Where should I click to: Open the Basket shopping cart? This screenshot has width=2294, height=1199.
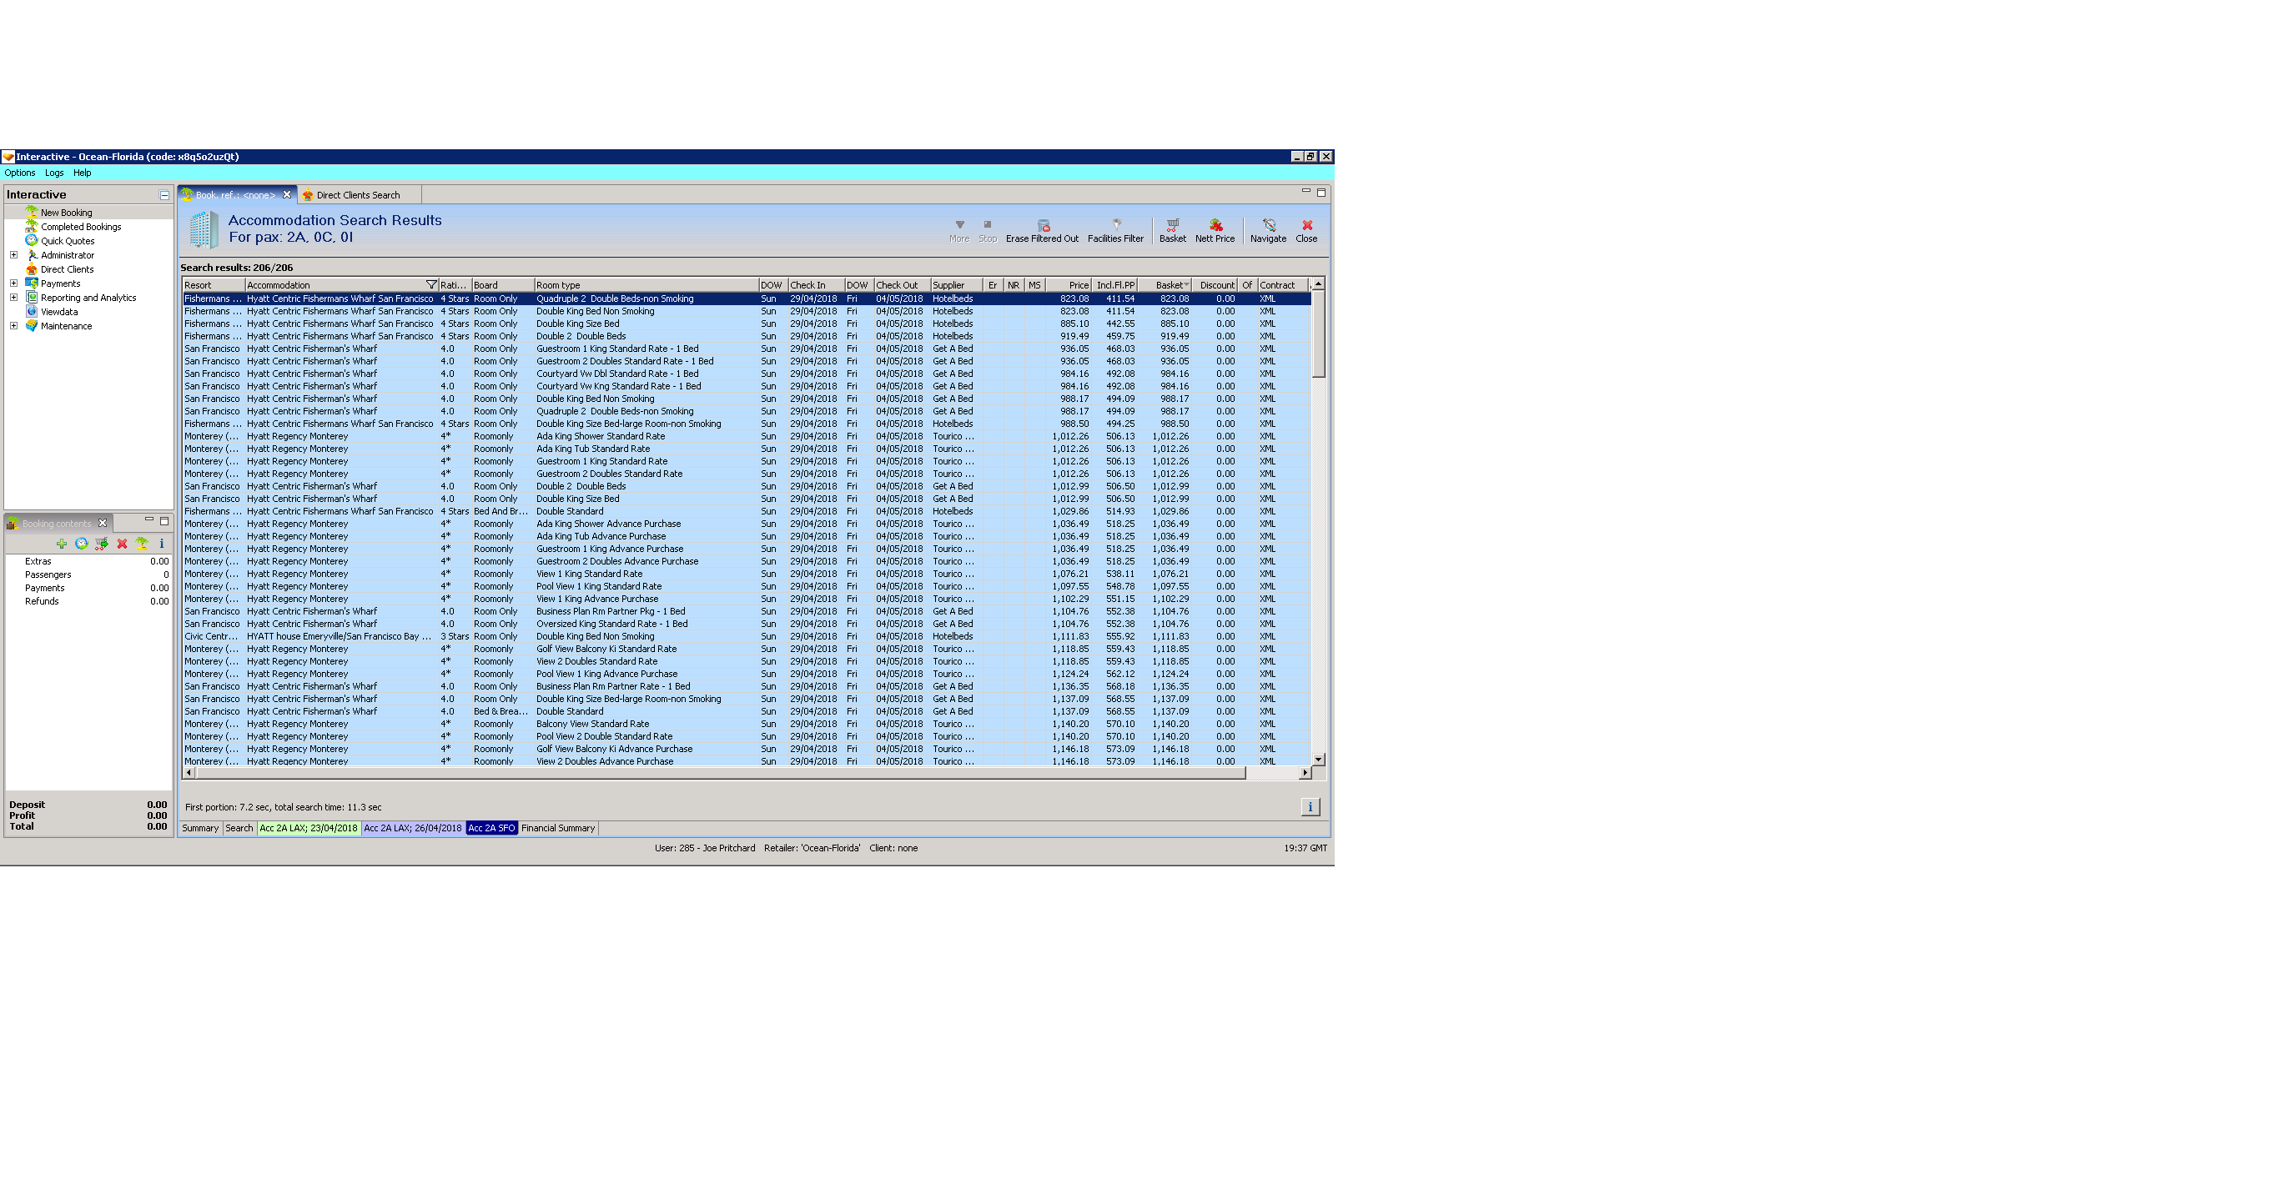pos(1172,226)
